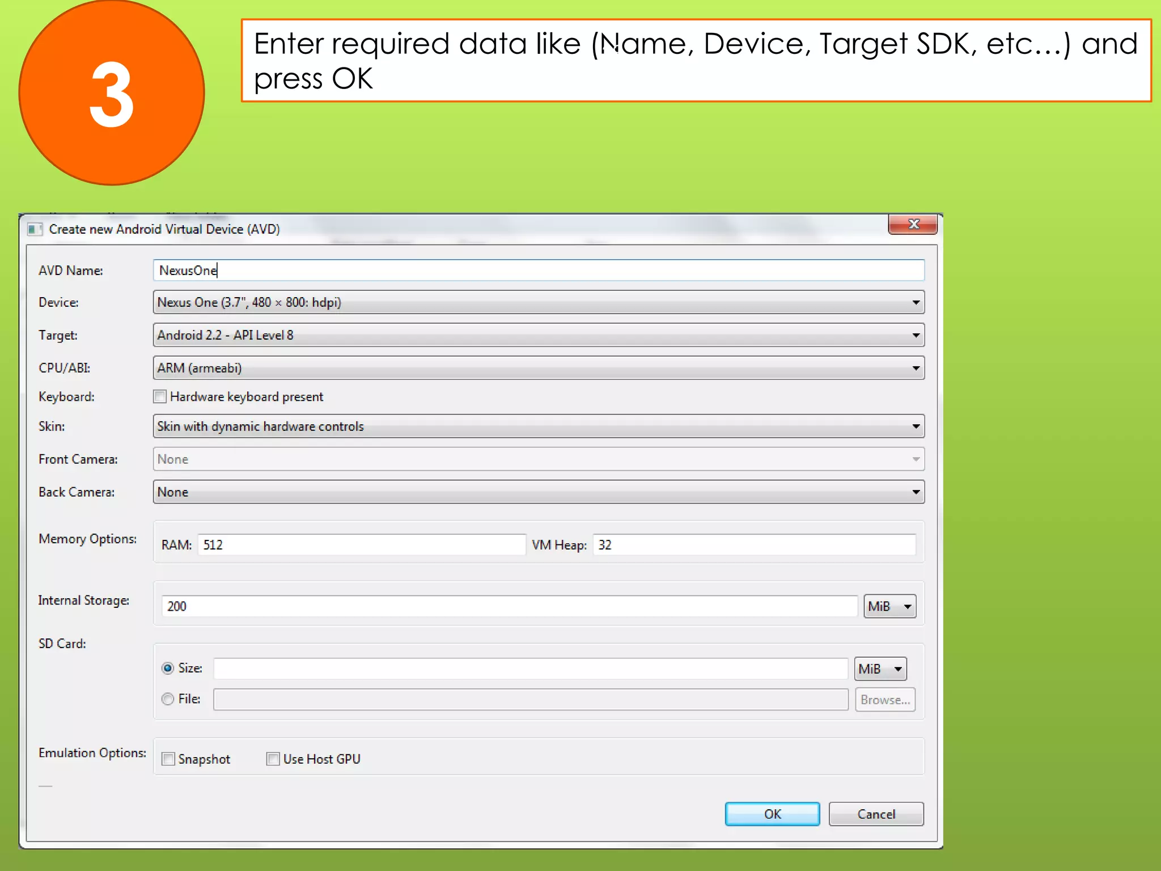Click the AVD dialog title bar icon
The width and height of the screenshot is (1161, 871).
(35, 229)
